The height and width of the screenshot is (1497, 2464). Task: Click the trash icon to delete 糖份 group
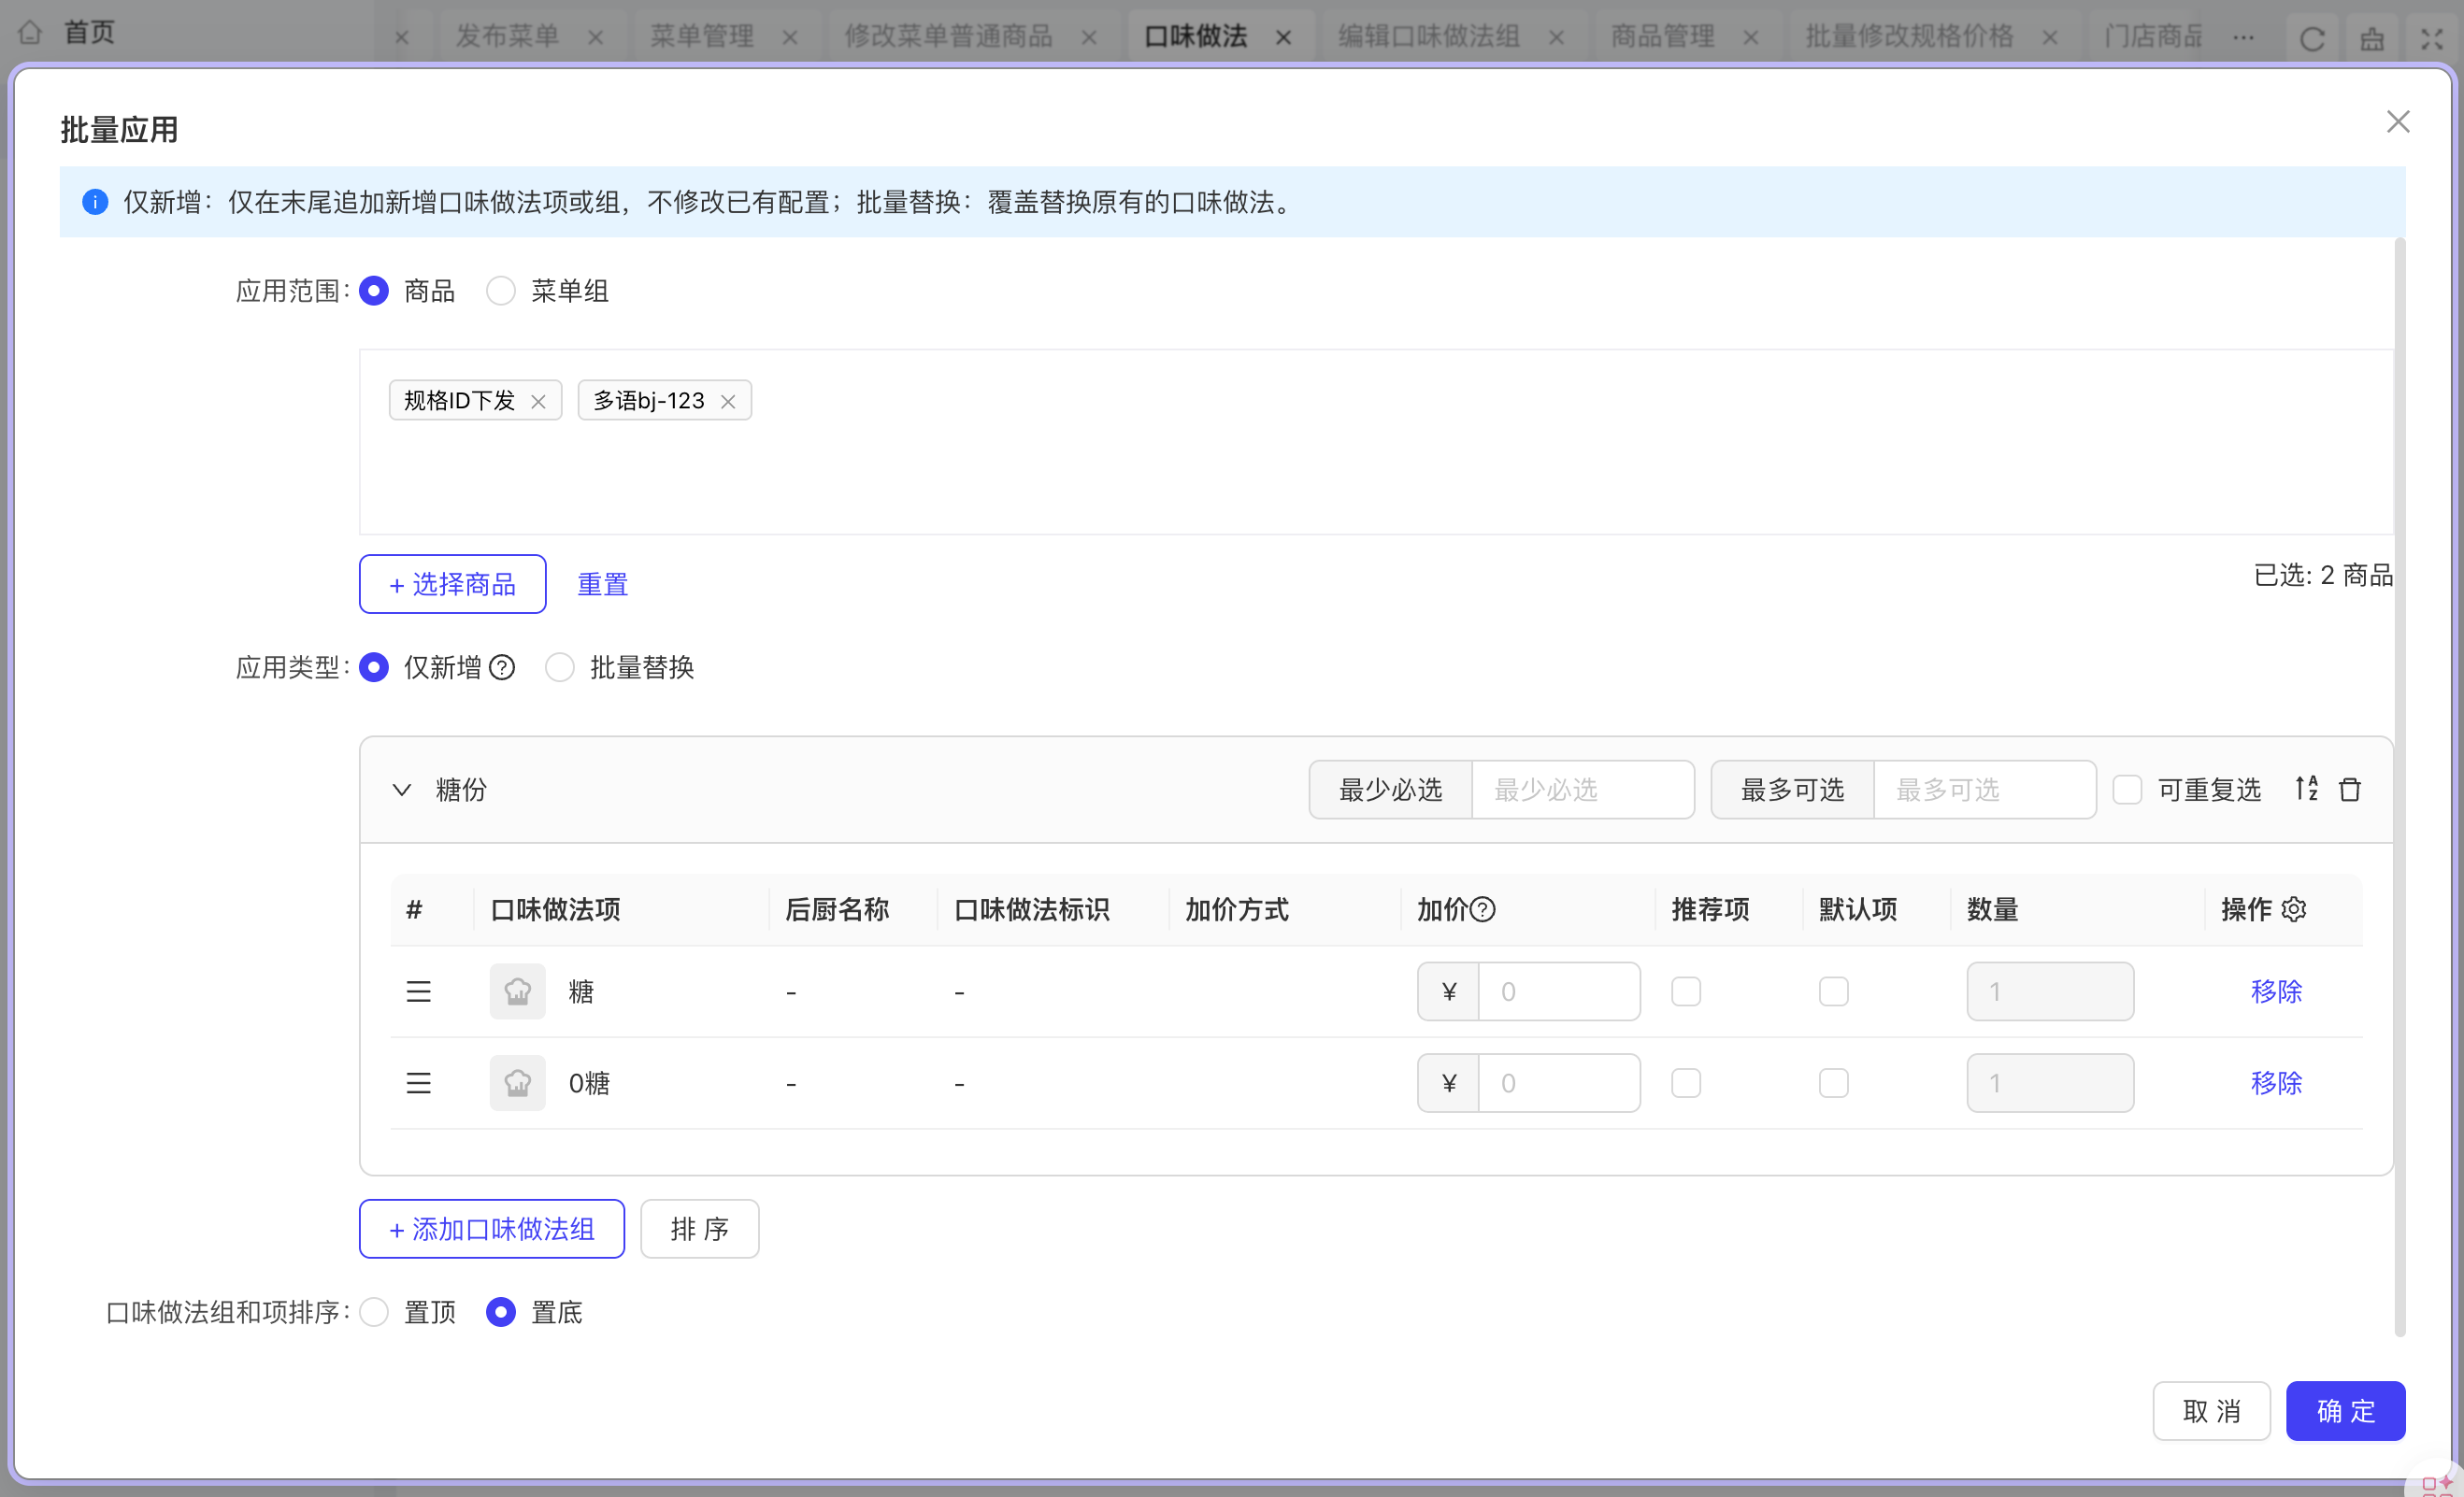click(x=2350, y=789)
